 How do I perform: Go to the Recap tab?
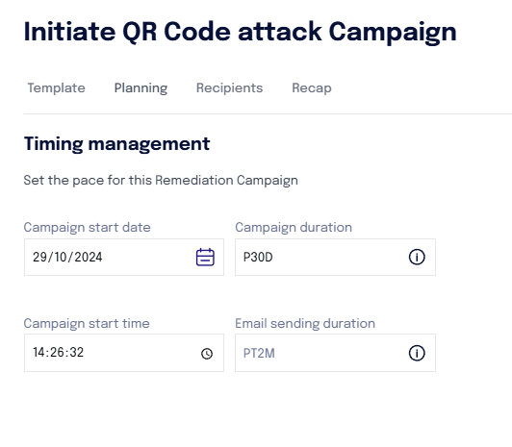[x=312, y=88]
